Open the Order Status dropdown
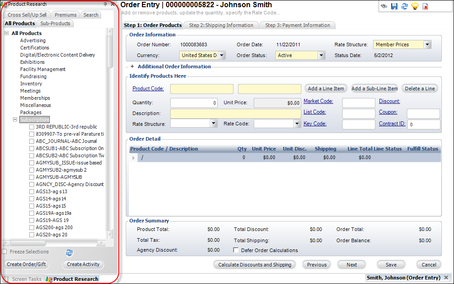The width and height of the screenshot is (454, 284). (x=321, y=56)
